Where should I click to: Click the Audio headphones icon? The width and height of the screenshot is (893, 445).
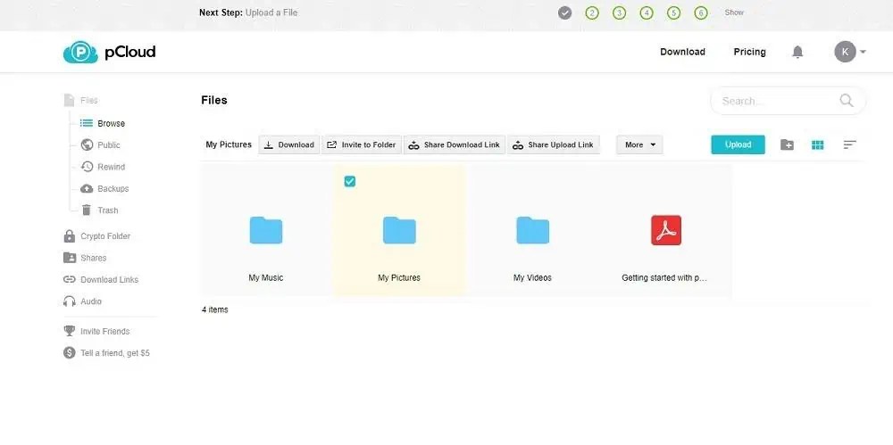tap(70, 301)
